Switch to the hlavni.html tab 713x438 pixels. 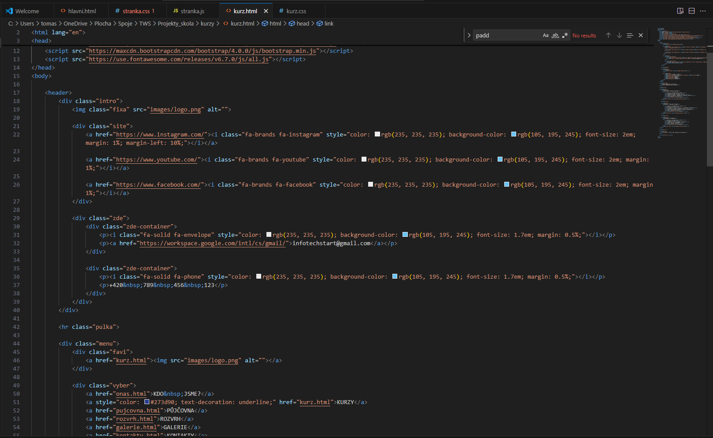coord(82,11)
